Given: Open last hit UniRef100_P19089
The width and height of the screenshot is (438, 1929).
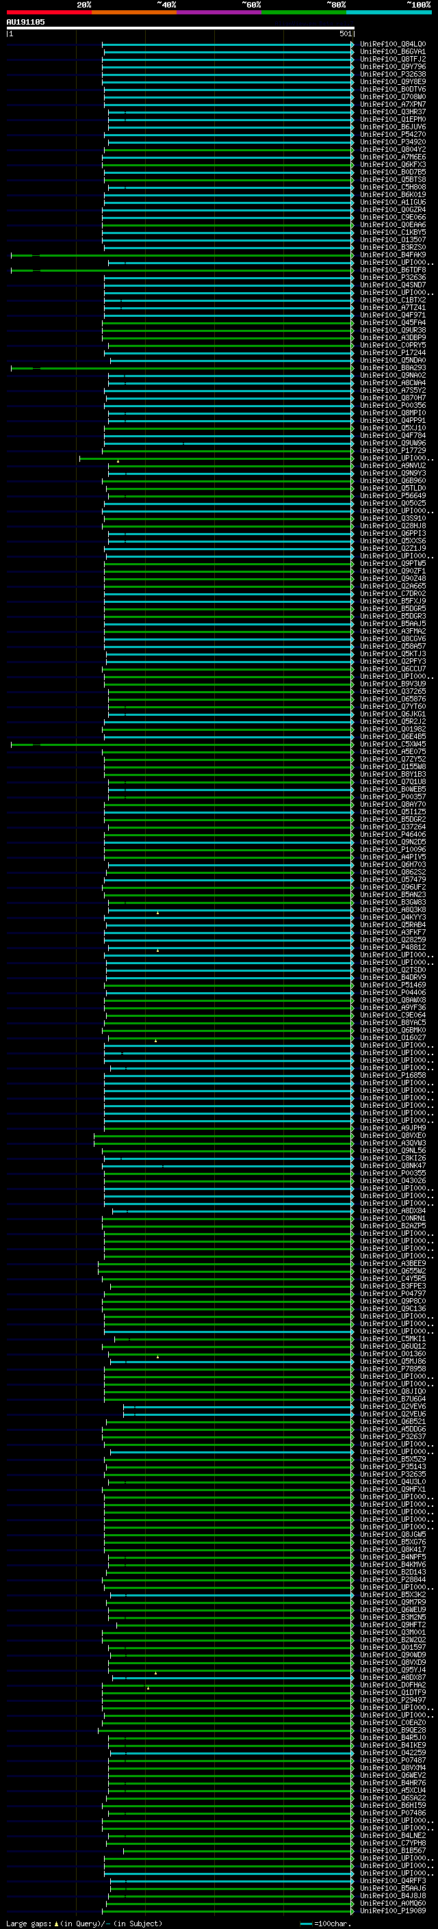Looking at the screenshot, I should pyautogui.click(x=393, y=1911).
